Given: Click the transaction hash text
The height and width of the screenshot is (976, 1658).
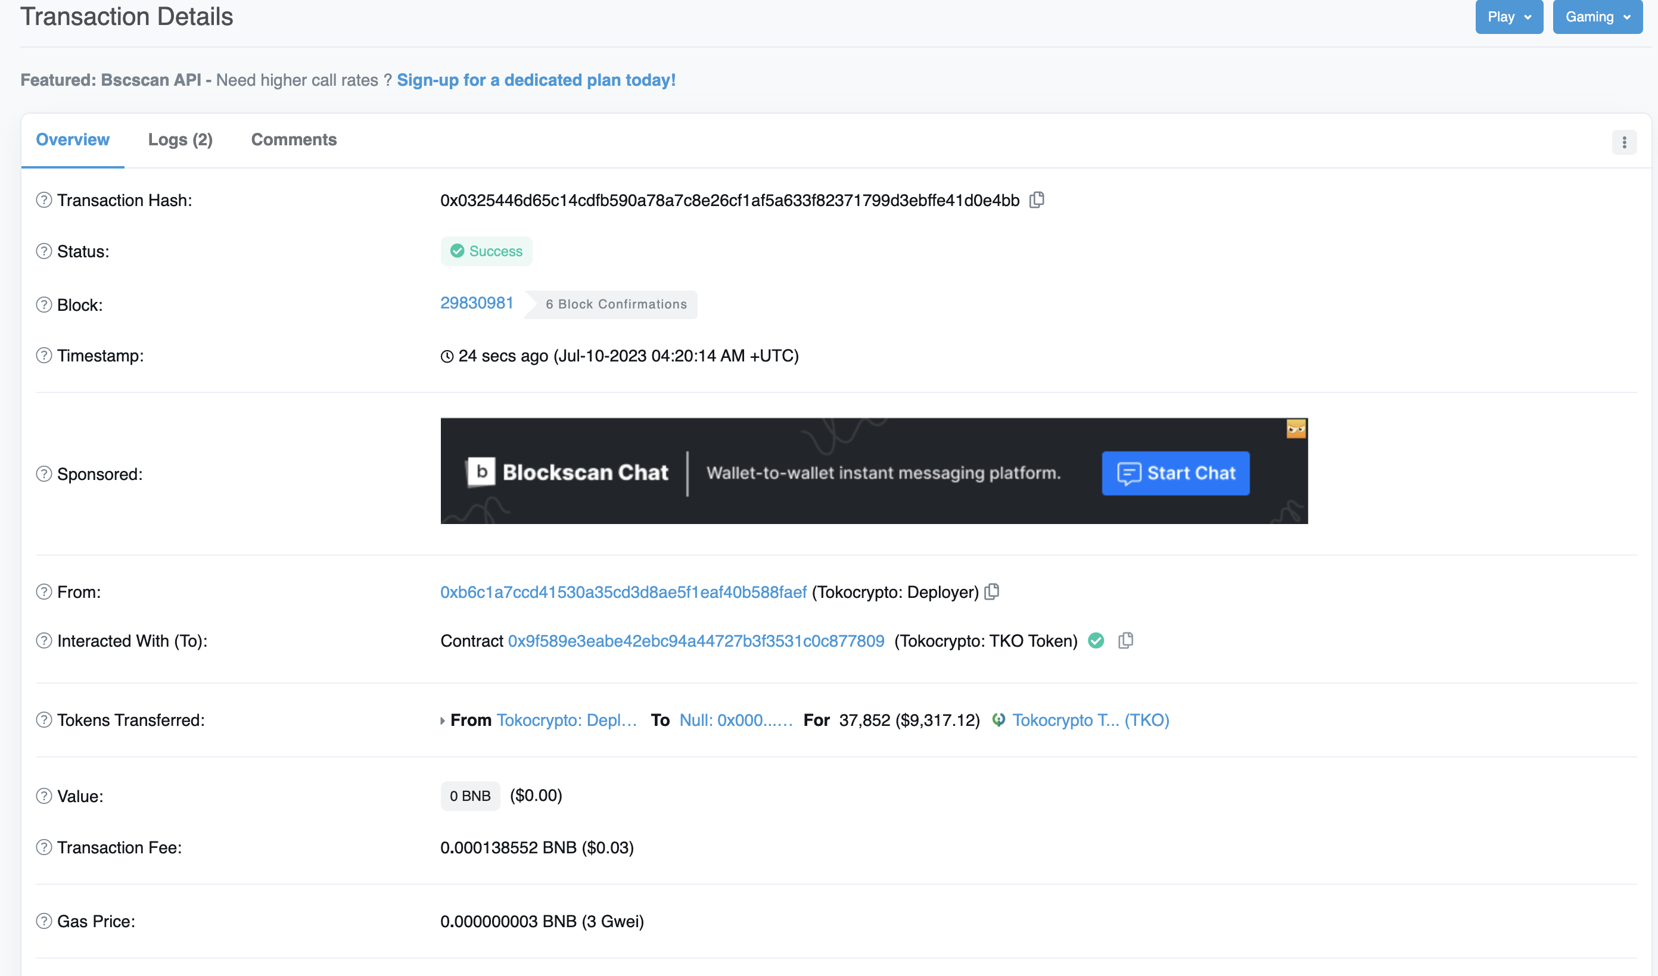Looking at the screenshot, I should pos(730,200).
